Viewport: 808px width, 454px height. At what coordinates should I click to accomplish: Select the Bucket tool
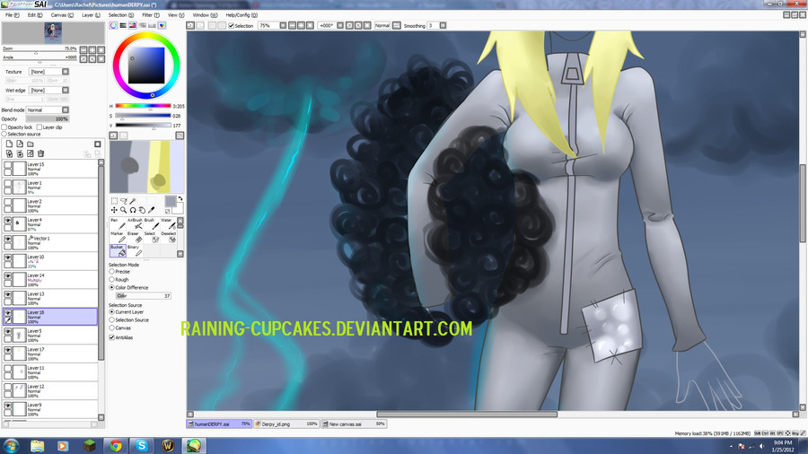[x=118, y=250]
